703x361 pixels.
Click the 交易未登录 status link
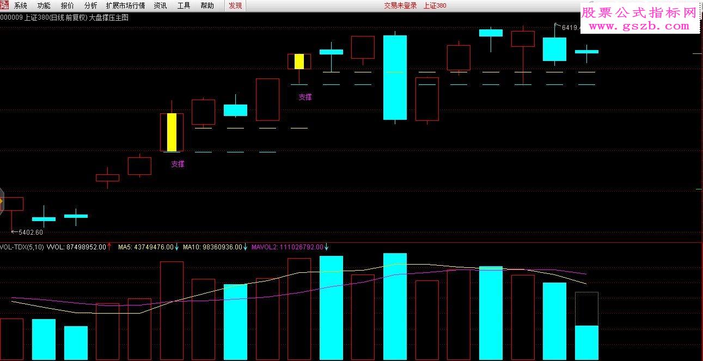point(400,5)
